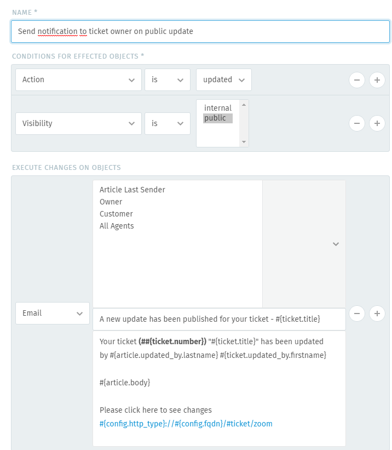Remove the Visibility condition
The width and height of the screenshot is (392, 450).
(357, 123)
